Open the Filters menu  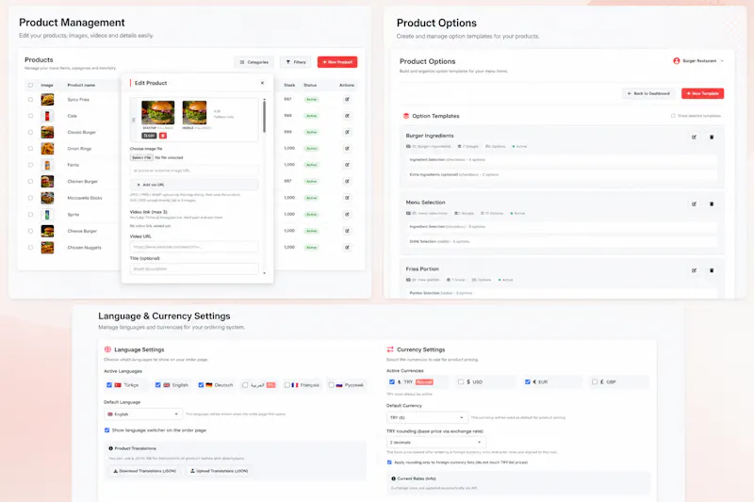tap(295, 62)
